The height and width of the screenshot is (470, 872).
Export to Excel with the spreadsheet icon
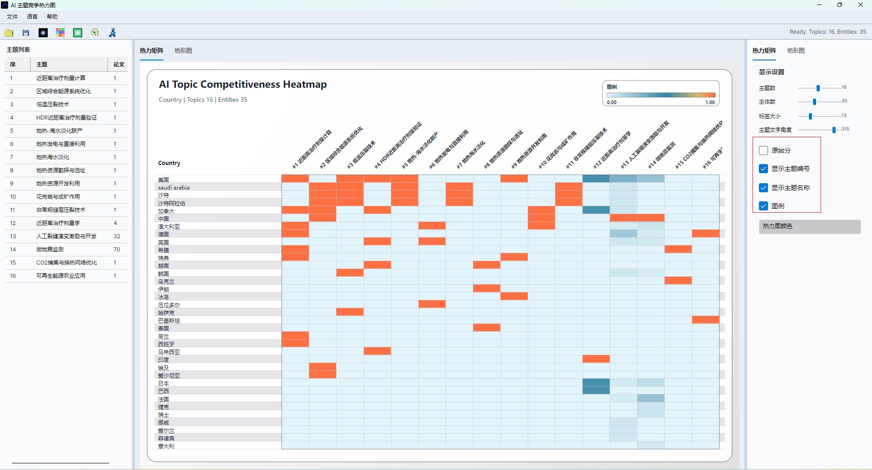(95, 33)
